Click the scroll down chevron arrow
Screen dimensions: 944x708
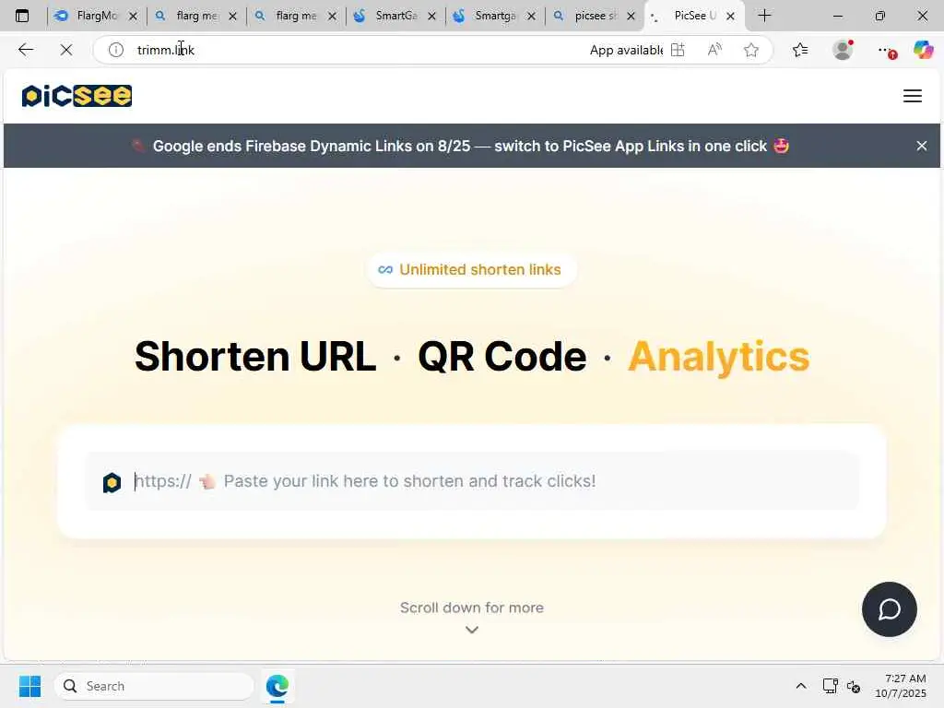[x=472, y=630]
